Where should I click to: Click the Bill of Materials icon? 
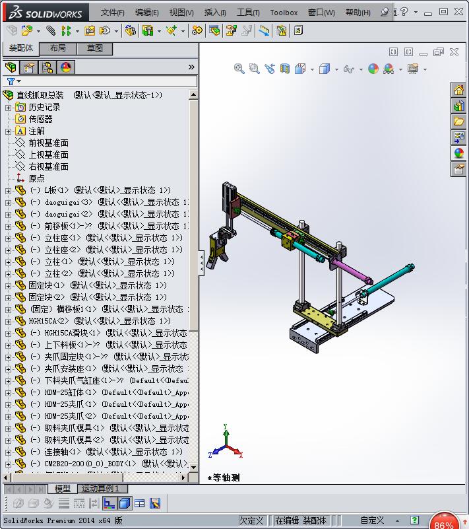pyautogui.click(x=214, y=30)
